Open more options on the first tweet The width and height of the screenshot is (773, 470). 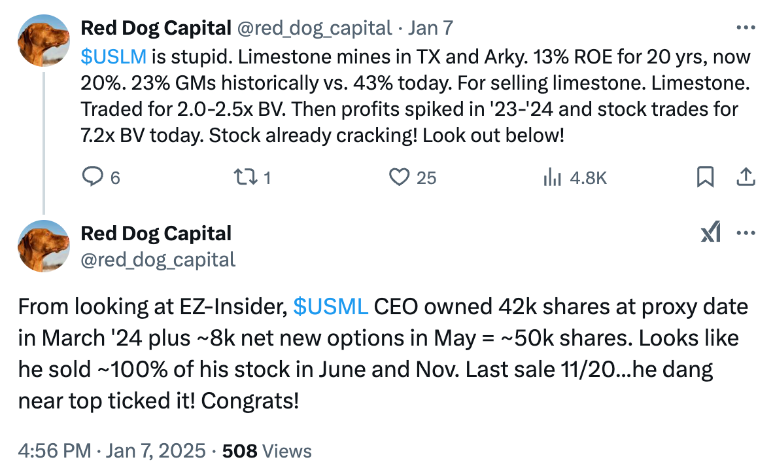[x=746, y=27]
